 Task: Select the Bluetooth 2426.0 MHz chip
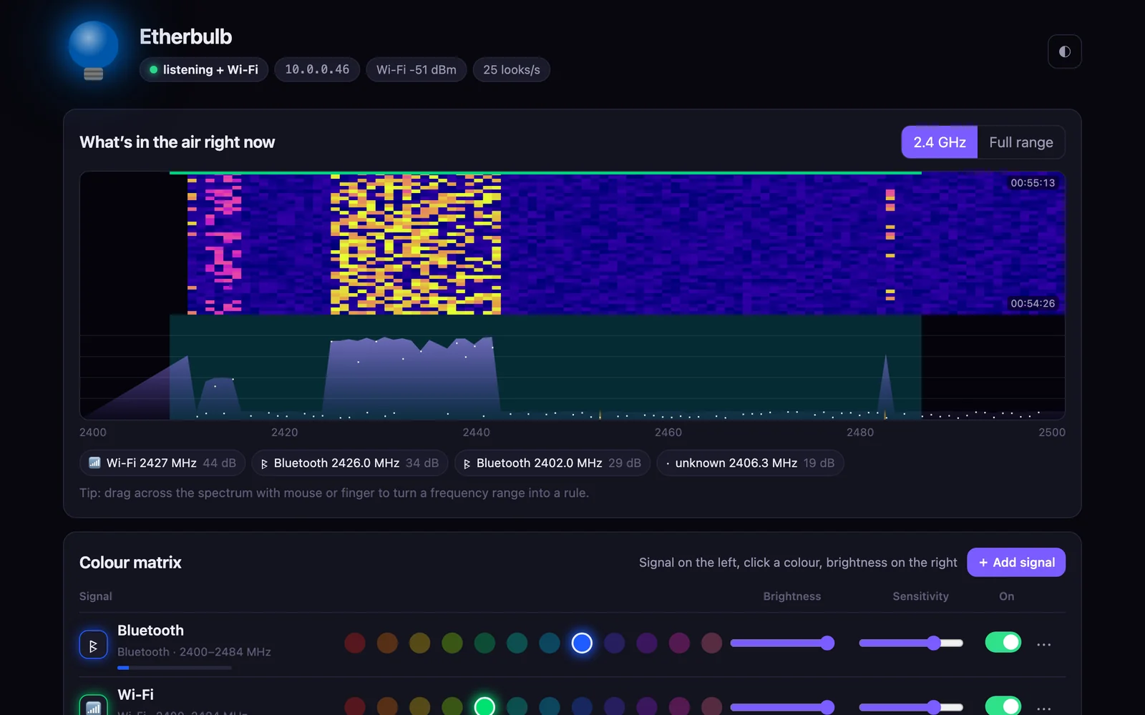coord(350,463)
